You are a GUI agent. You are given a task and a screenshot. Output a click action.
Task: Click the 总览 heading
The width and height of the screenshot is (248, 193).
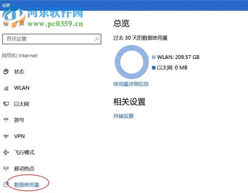point(121,23)
